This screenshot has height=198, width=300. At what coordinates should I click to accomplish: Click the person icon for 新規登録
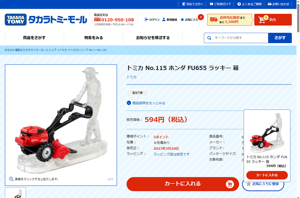click(x=164, y=19)
